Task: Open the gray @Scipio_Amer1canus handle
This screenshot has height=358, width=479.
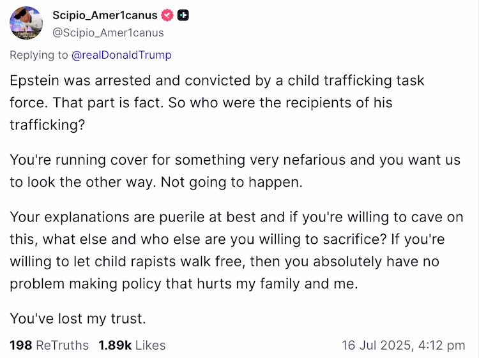Action: (108, 33)
